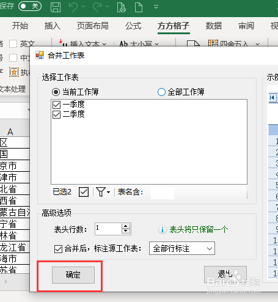278x302 pixels.
Task: Open the 公式 ribbon tab
Action: click(x=133, y=26)
